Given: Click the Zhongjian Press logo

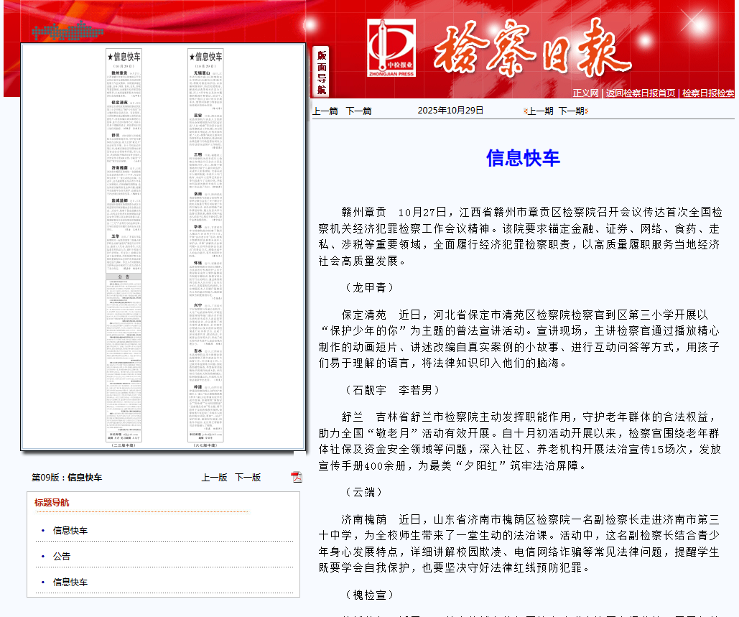Looking at the screenshot, I should pyautogui.click(x=391, y=48).
